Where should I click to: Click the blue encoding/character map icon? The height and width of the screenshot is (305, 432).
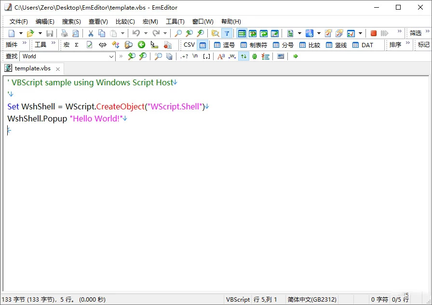310,33
